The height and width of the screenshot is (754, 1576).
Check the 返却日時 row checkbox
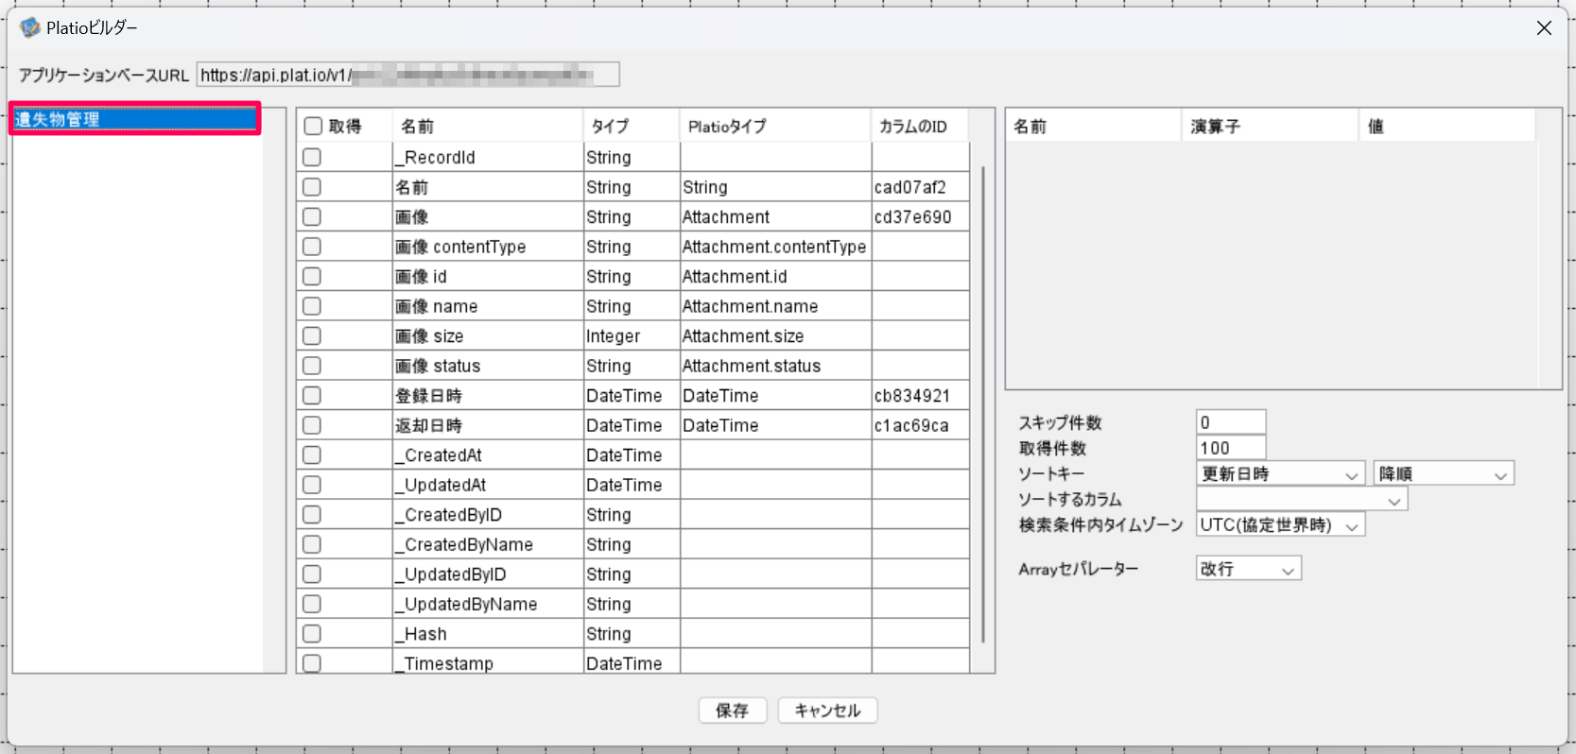tap(312, 425)
